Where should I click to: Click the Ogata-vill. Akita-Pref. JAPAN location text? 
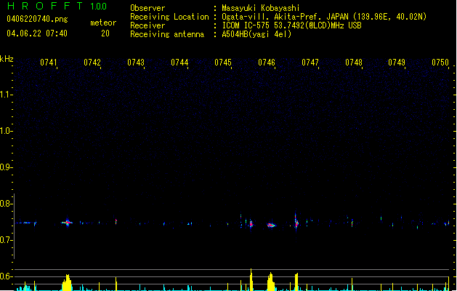tap(324, 17)
